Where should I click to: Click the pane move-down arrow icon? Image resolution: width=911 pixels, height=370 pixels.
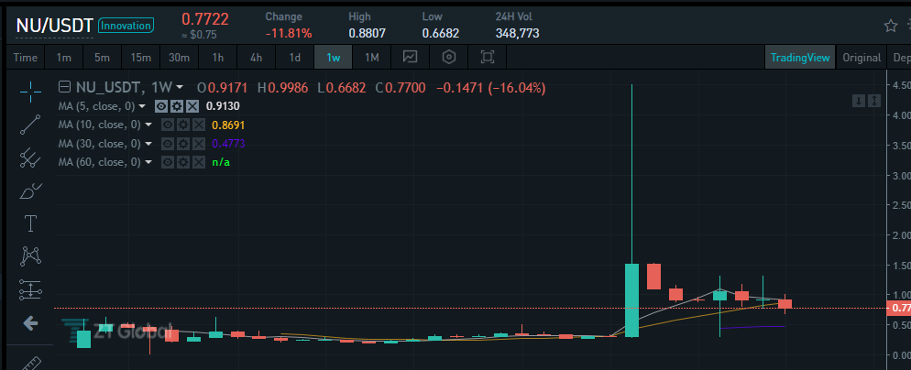[x=858, y=101]
